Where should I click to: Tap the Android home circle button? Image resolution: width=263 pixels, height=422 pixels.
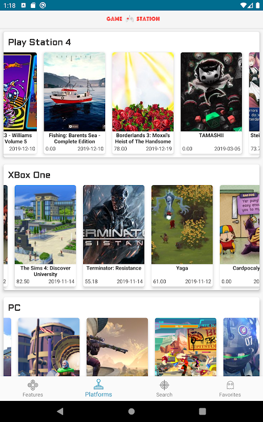point(131,411)
